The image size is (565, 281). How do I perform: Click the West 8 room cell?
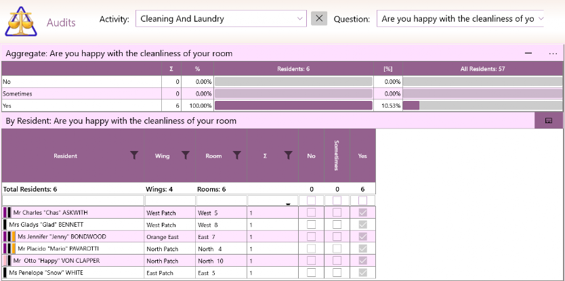tap(222, 224)
